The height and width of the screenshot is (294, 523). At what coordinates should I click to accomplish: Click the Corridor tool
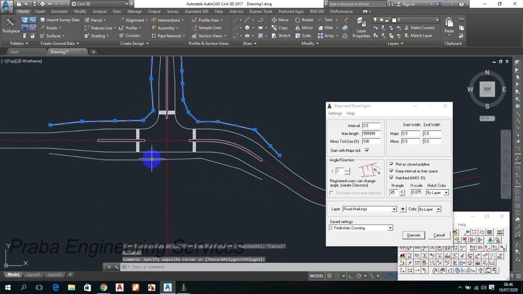click(x=130, y=36)
